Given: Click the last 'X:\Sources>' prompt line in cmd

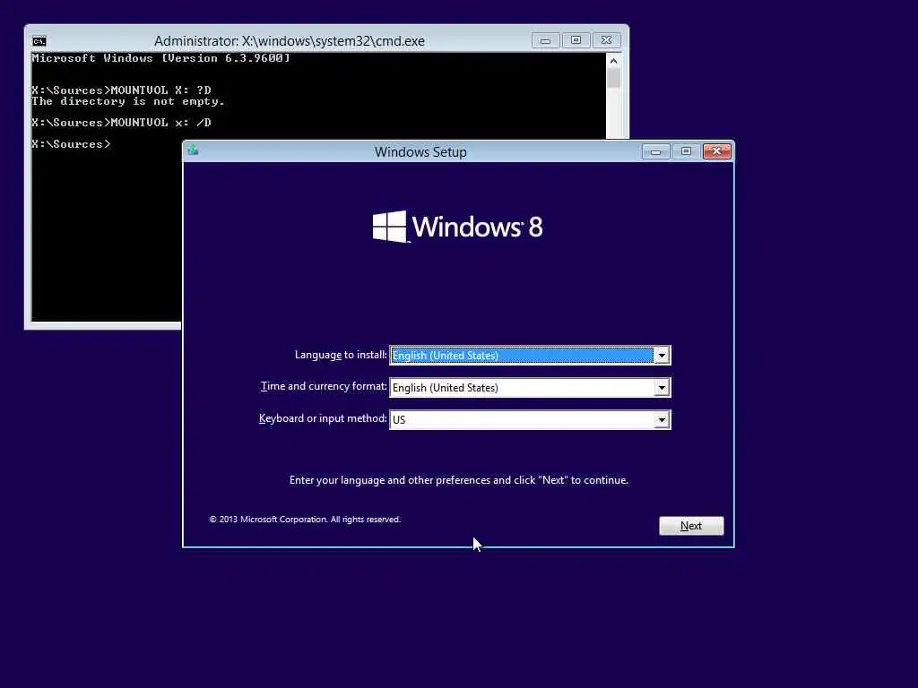Looking at the screenshot, I should tap(71, 144).
